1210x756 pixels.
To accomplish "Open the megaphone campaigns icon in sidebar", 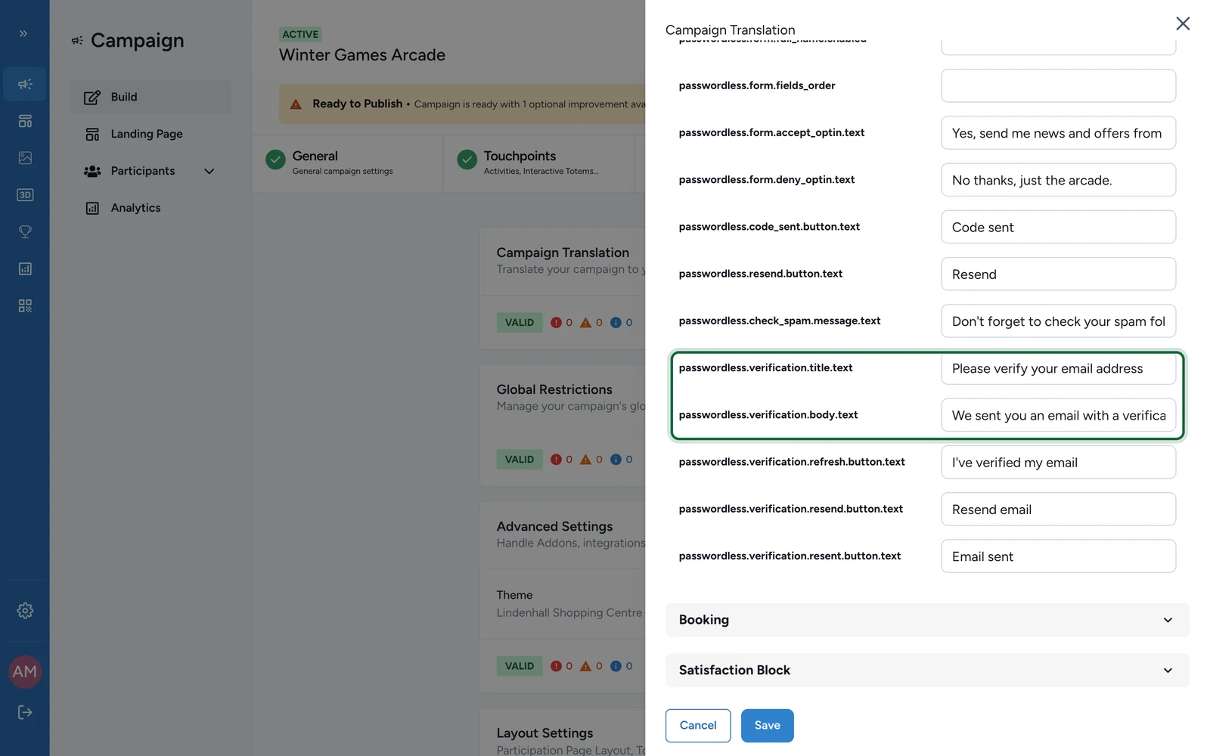I will [25, 84].
